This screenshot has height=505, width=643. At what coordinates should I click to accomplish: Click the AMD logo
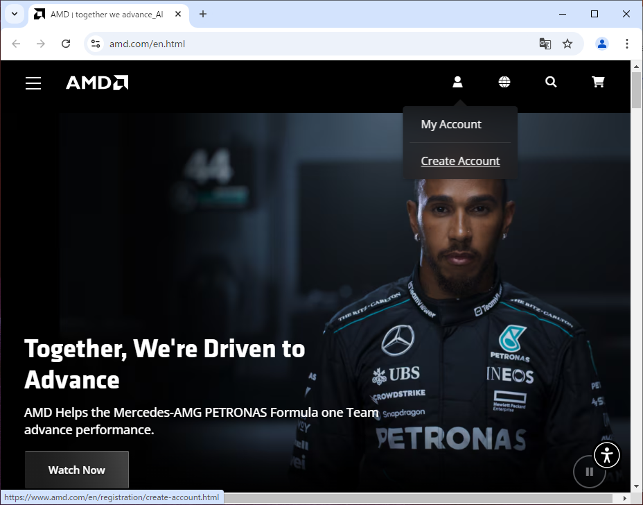pyautogui.click(x=97, y=83)
